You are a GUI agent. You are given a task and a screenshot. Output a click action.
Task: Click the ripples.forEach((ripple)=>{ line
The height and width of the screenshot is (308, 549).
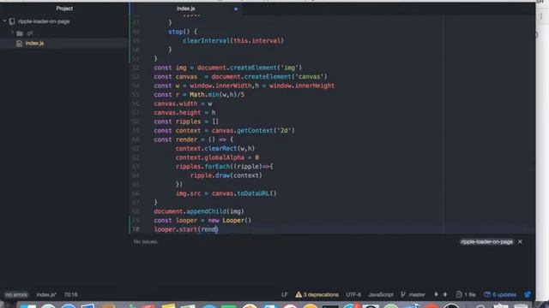tap(225, 166)
